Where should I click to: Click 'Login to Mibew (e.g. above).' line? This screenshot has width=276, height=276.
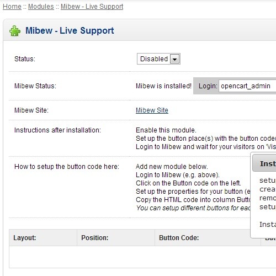178,175
